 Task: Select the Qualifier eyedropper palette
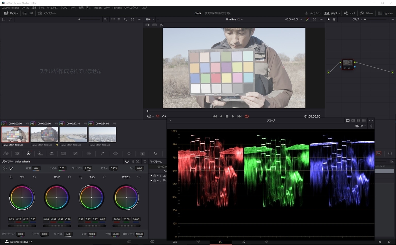(x=102, y=154)
